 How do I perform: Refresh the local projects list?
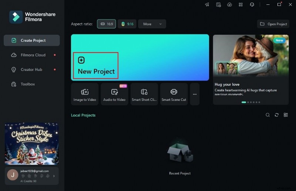pos(276,115)
